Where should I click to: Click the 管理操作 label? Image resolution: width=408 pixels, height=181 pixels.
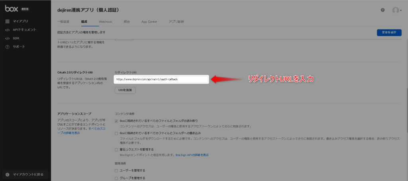(x=120, y=163)
